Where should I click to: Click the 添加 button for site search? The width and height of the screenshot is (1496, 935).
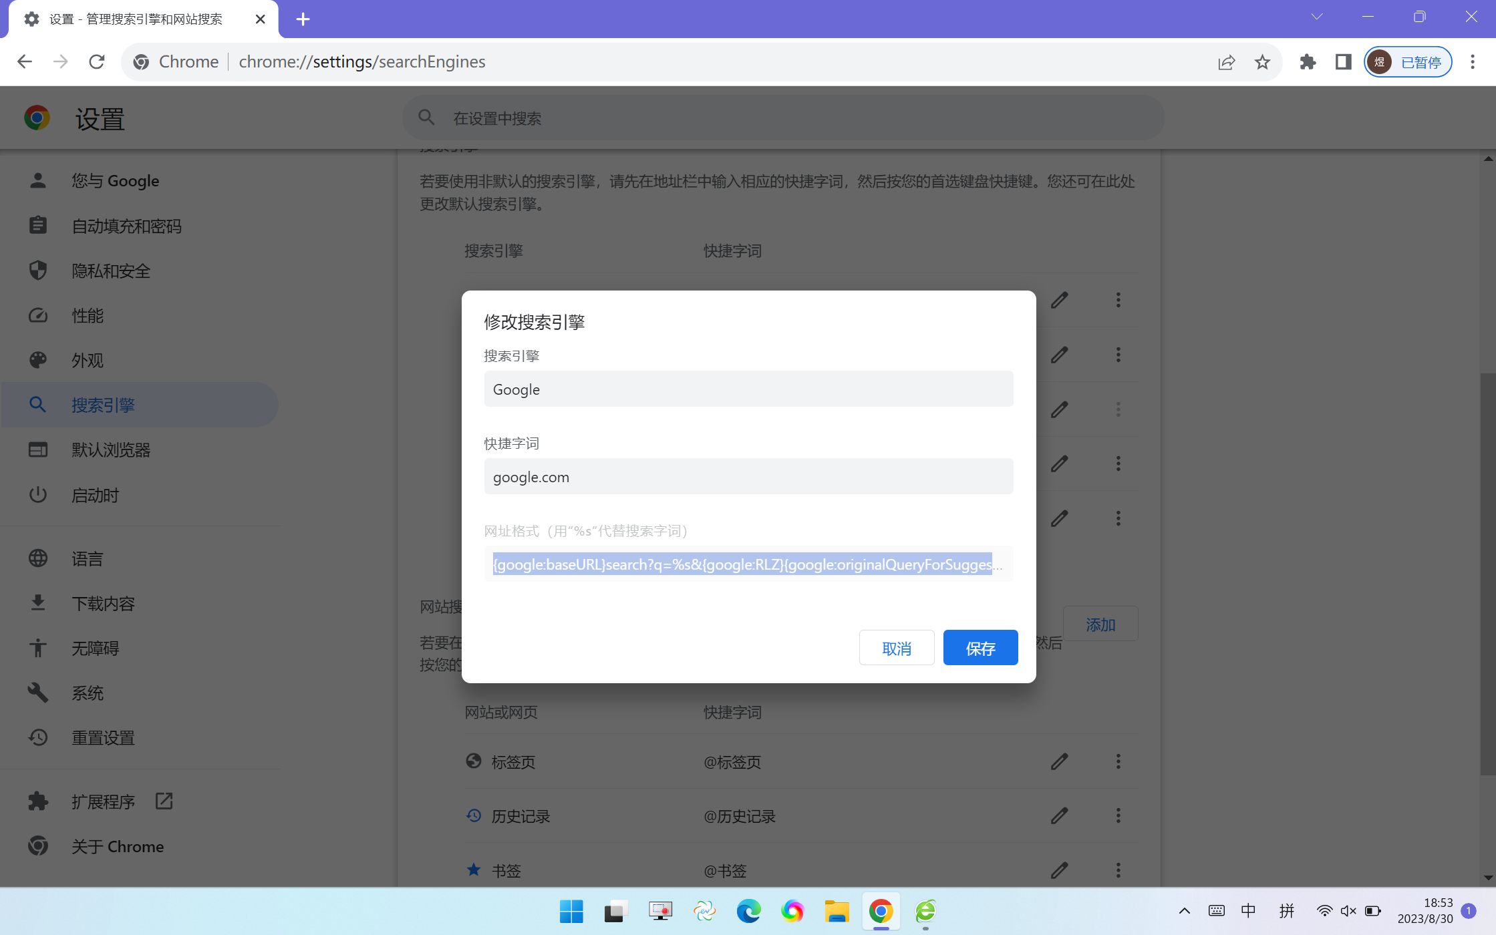(1100, 624)
